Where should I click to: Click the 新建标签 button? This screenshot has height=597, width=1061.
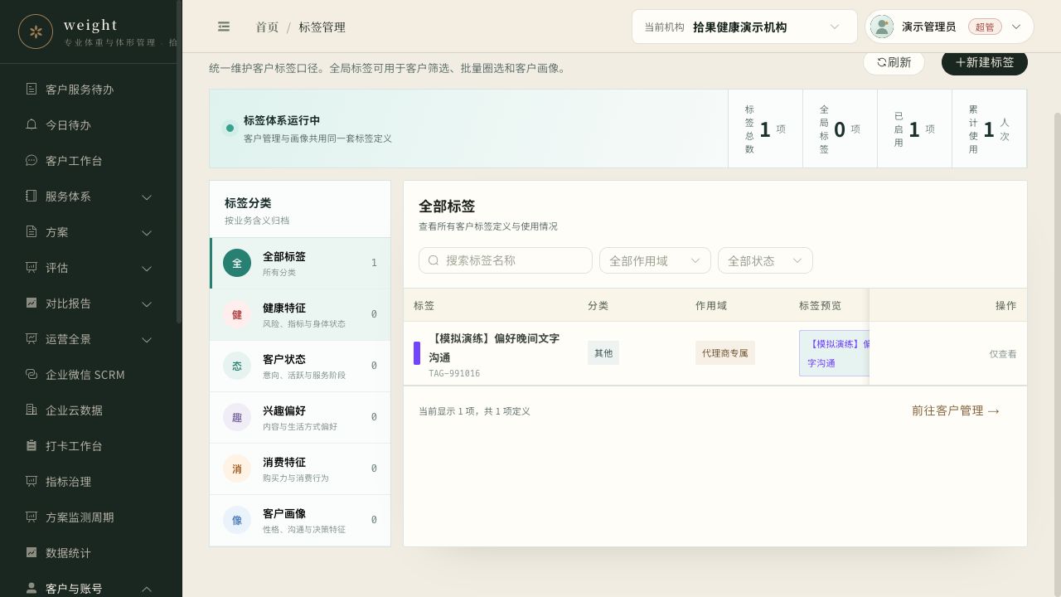click(x=985, y=62)
